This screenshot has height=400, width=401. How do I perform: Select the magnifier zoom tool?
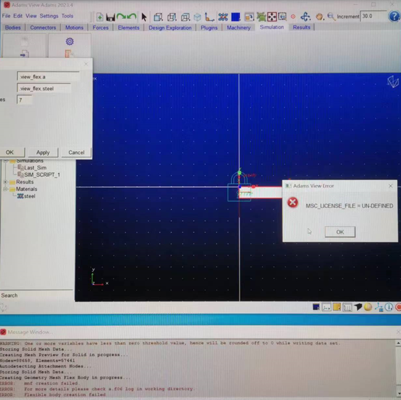pyautogui.click(x=331, y=16)
